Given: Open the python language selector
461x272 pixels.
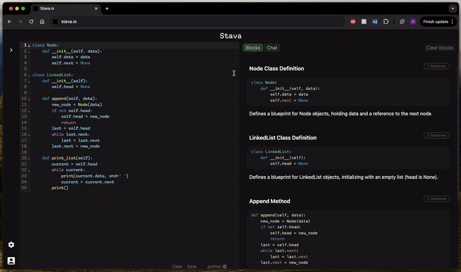Looking at the screenshot, I should [217, 266].
